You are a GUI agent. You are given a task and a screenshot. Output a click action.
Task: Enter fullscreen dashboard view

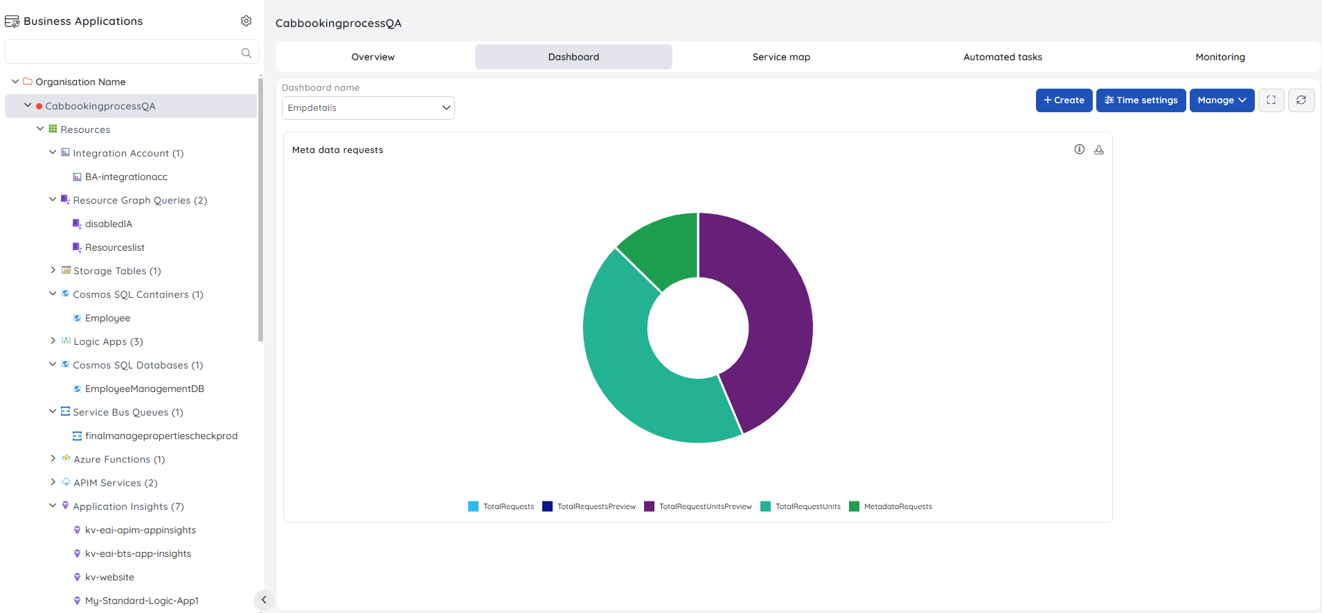coord(1271,100)
